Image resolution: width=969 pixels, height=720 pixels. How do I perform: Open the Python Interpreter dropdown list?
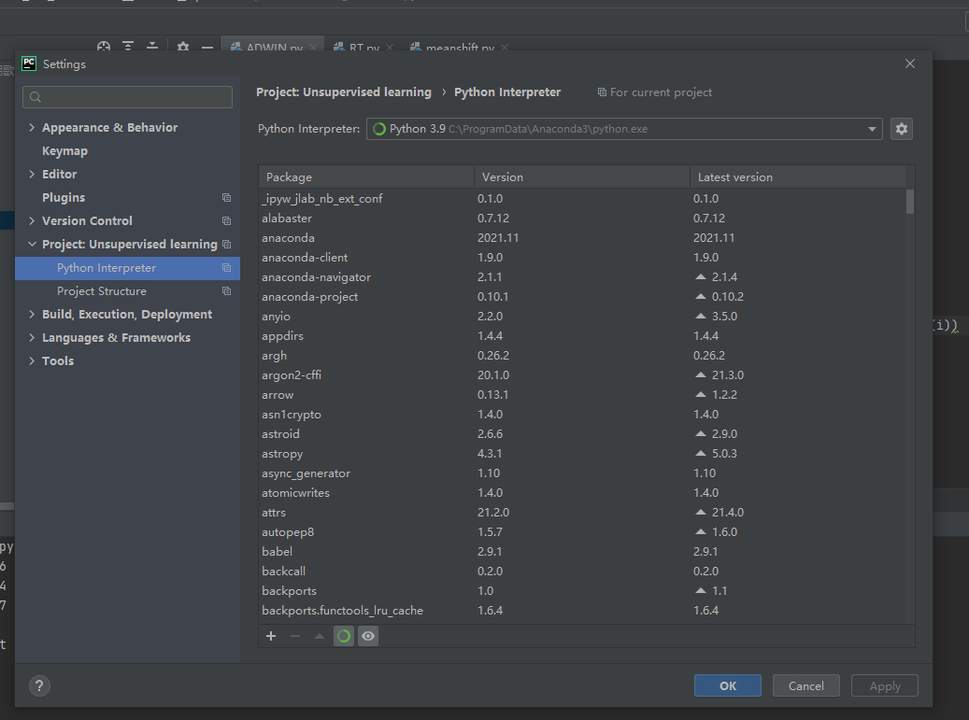(x=871, y=129)
